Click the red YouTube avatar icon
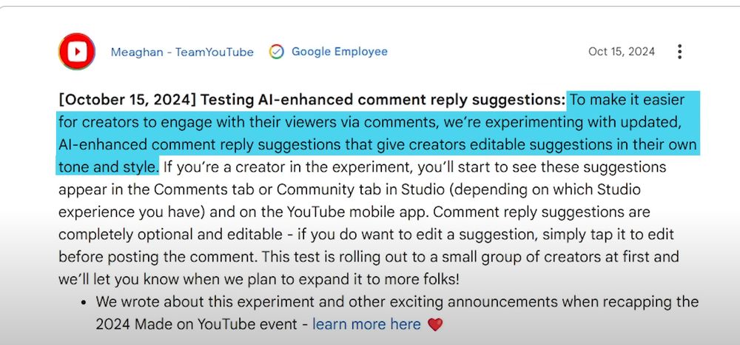This screenshot has height=345, width=740. click(x=77, y=52)
